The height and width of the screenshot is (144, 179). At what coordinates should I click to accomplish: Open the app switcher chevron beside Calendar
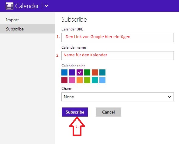coord(46,6)
